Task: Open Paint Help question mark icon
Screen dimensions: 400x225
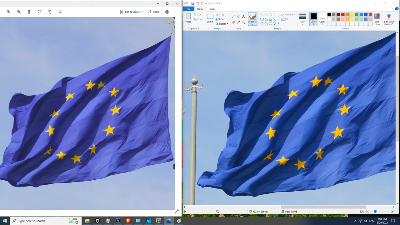Action: point(397,9)
